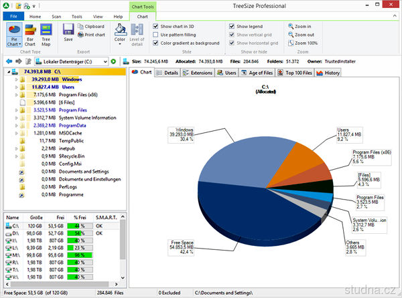The width and height of the screenshot is (402, 298).
Task: Switch to Tree Map view
Action: tap(46, 35)
